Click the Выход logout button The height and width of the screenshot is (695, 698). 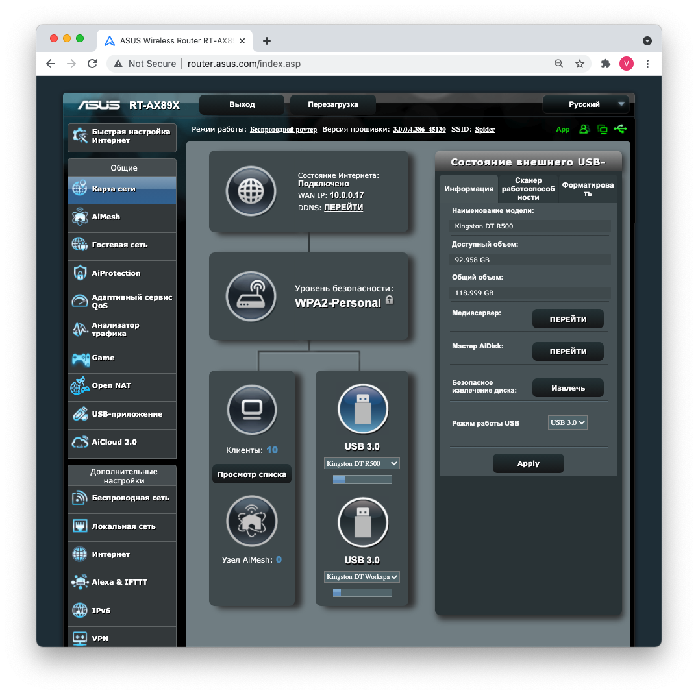[x=242, y=104]
